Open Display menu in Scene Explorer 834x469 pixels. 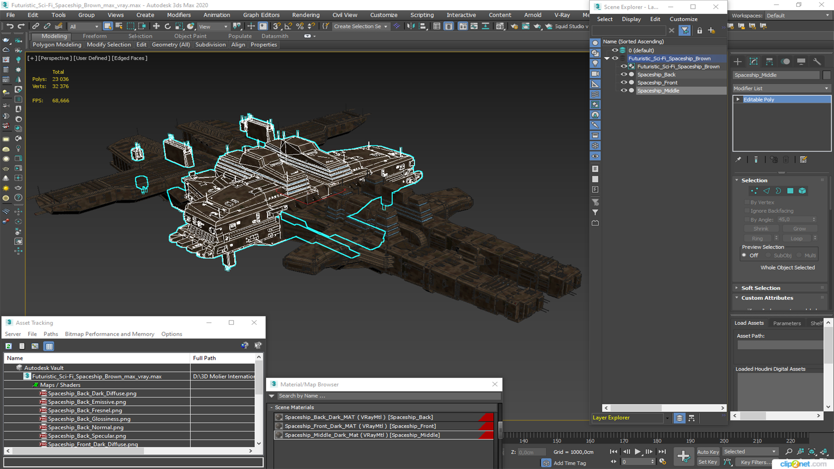pyautogui.click(x=631, y=19)
